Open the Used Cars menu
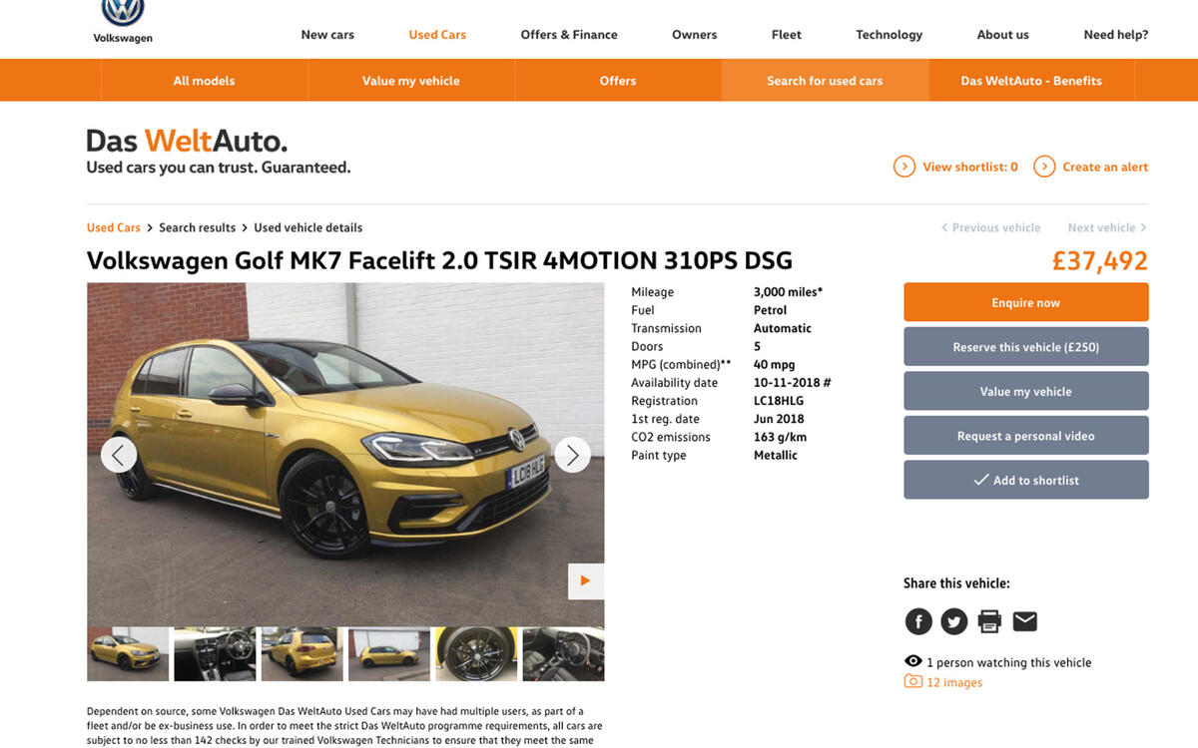Screen dimensions: 1198x748 pos(437,34)
